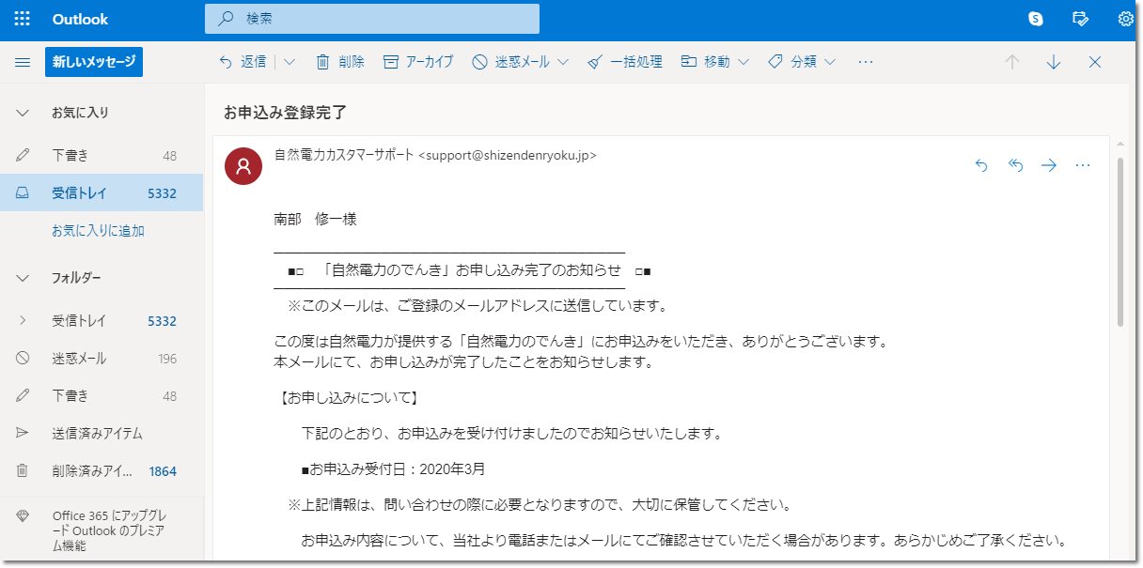Open Skype from the header icon
This screenshot has height=568, width=1143.
(x=1036, y=19)
